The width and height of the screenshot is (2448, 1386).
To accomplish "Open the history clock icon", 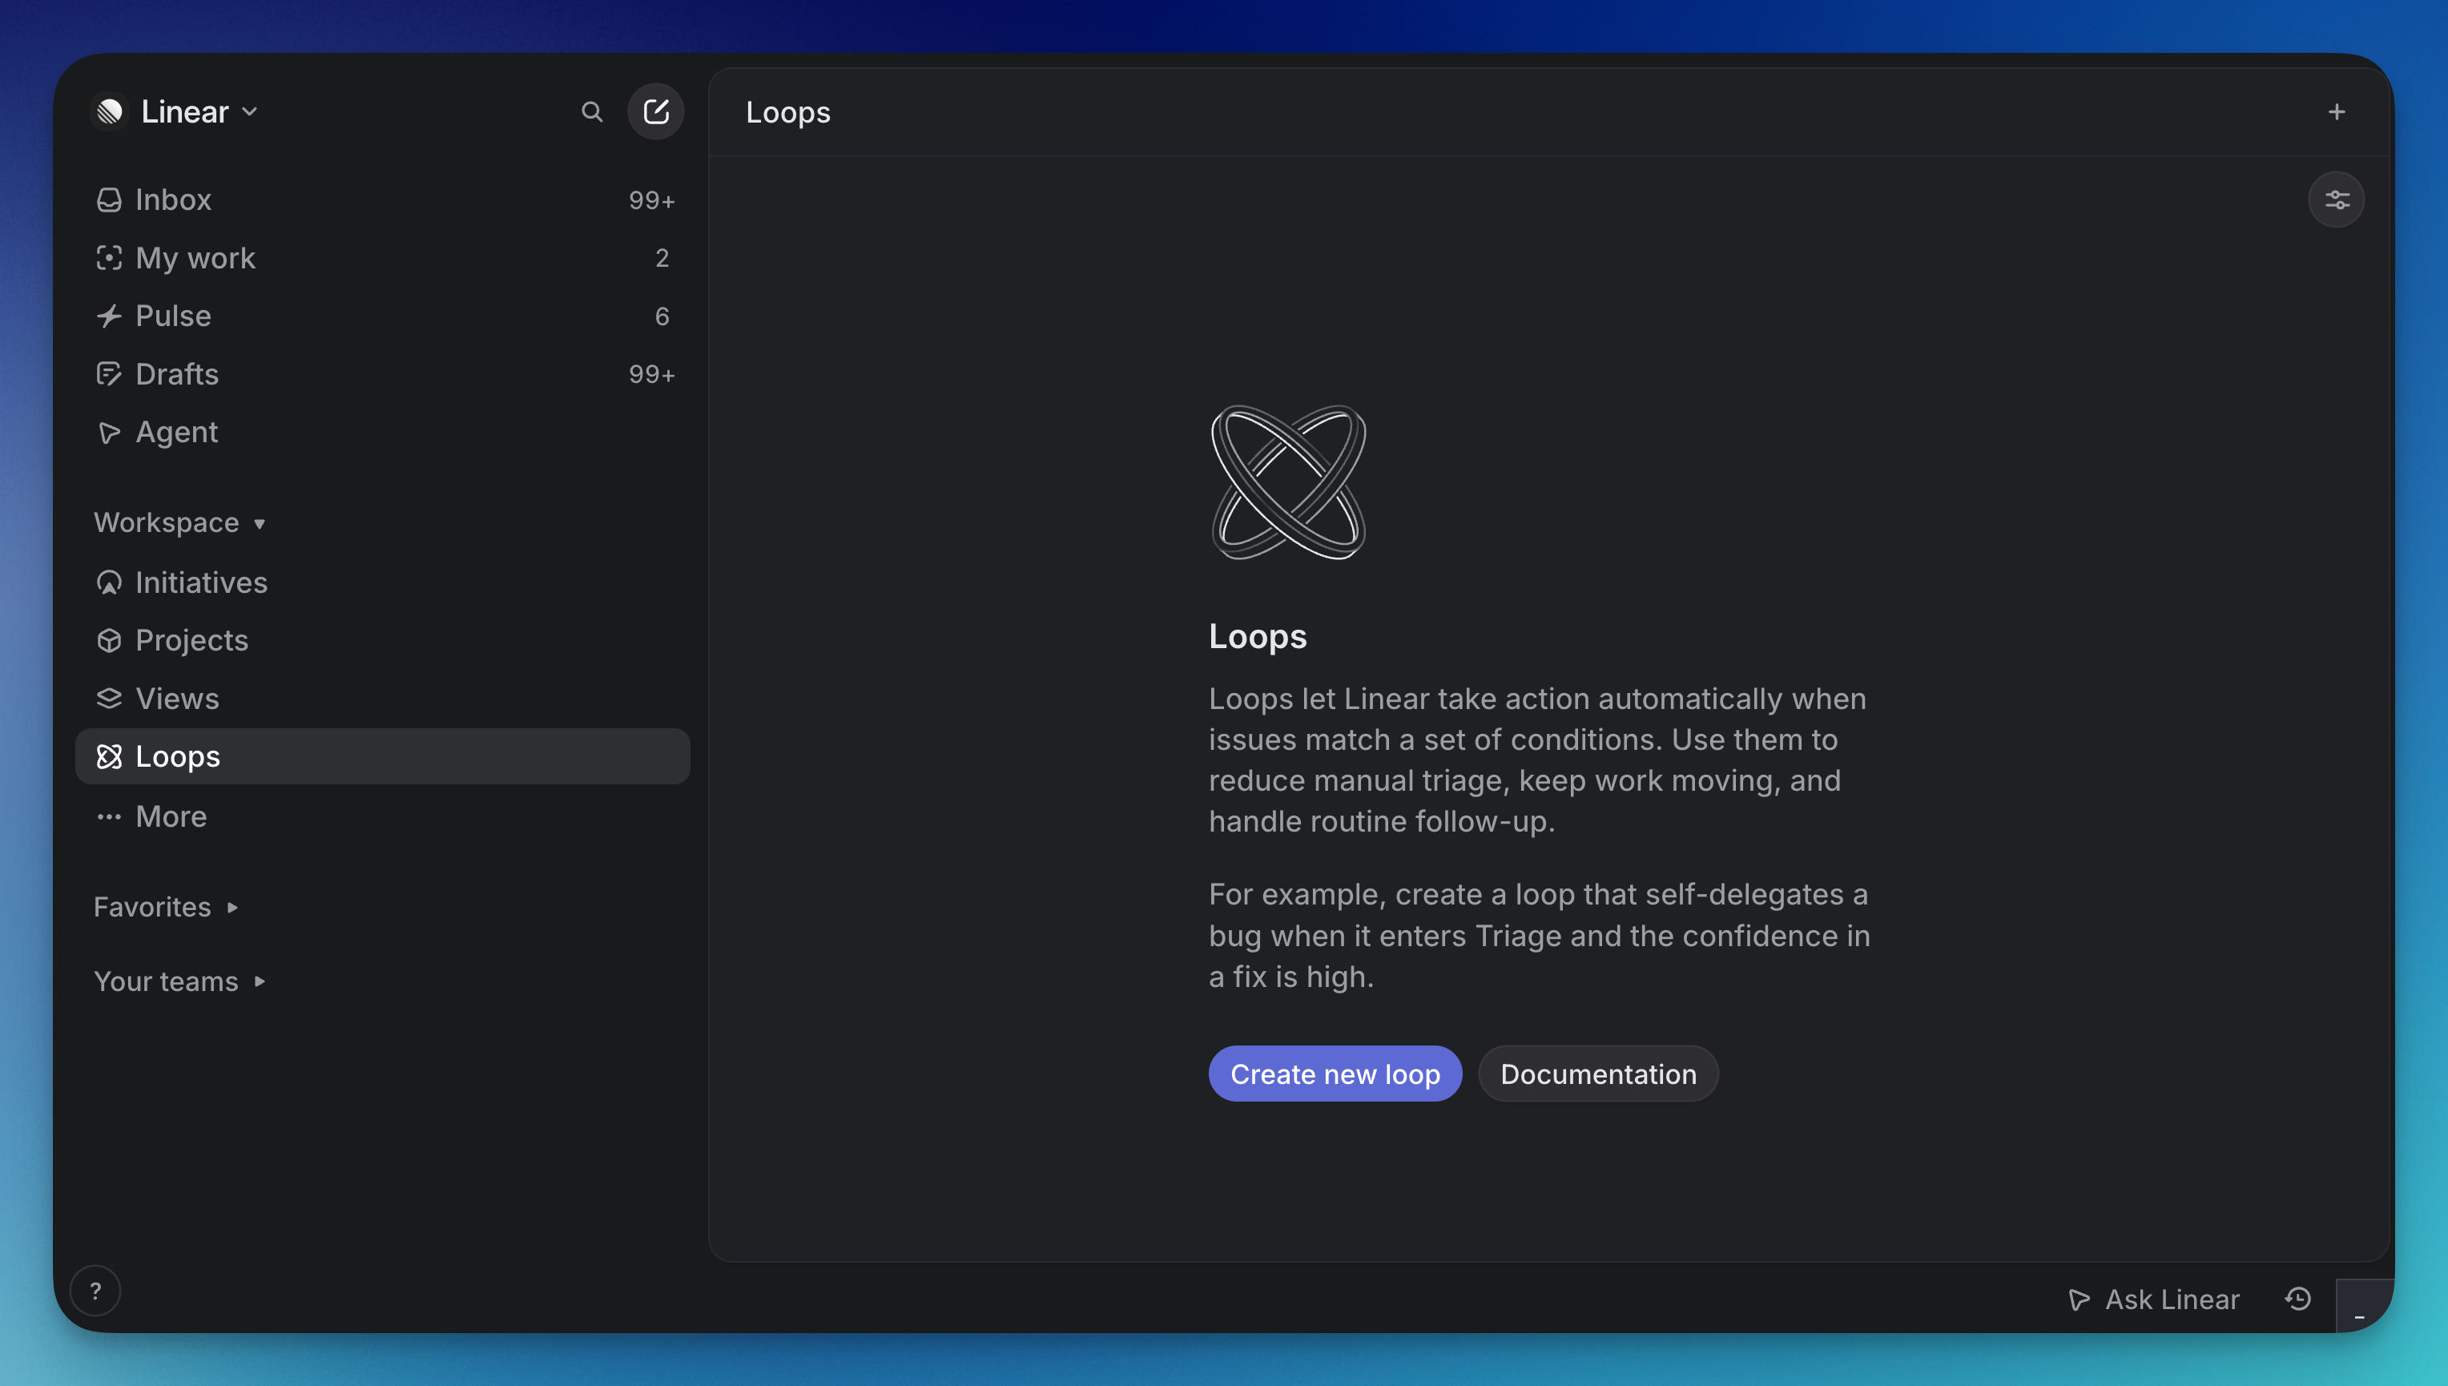I will point(2298,1299).
